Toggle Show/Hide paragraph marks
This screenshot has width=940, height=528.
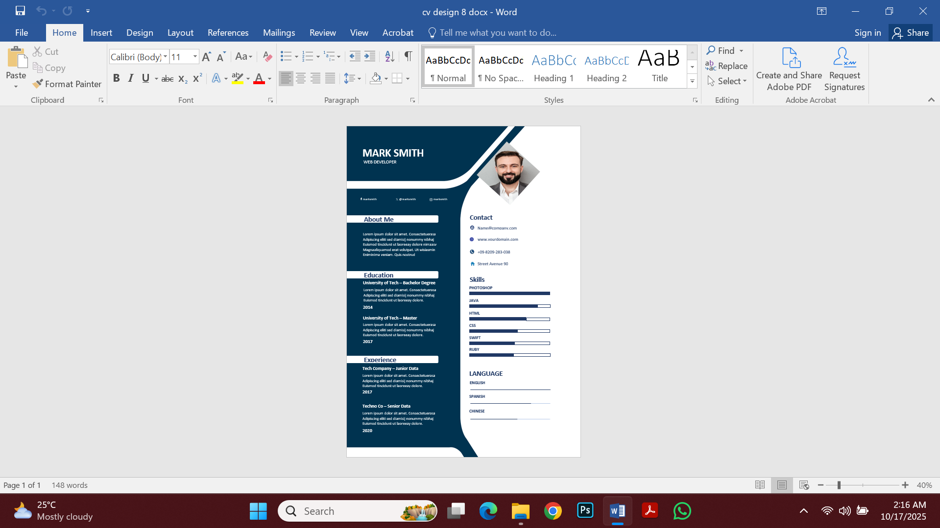click(x=408, y=56)
